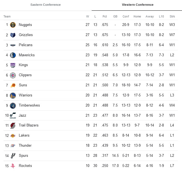182x171 pixels.
Task: Select the Warriors bridge logo
Action: tap(13, 95)
